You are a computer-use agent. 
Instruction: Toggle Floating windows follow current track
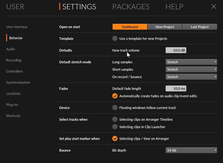(x=115, y=108)
